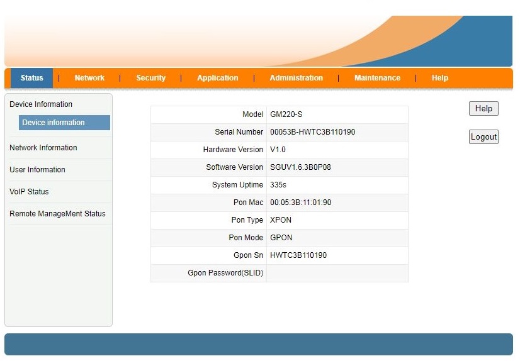Click the empty Gpon Password(SLID) value cell
520x361 pixels.
click(x=337, y=273)
